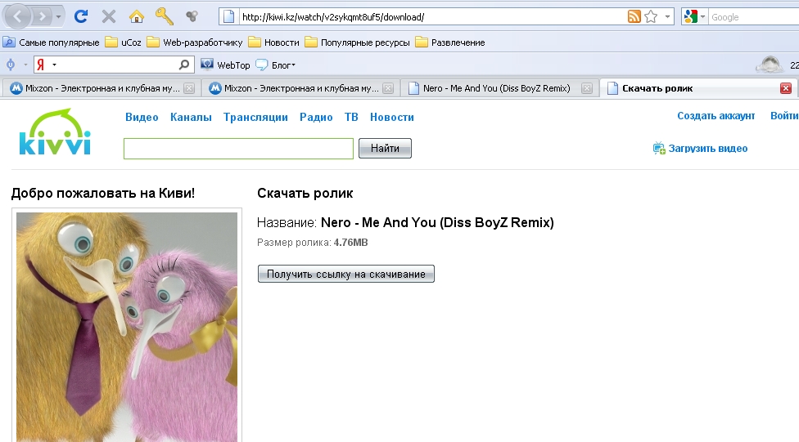Open the Web-разработчику bookmarks folder
The image size is (799, 442).
[x=195, y=42]
